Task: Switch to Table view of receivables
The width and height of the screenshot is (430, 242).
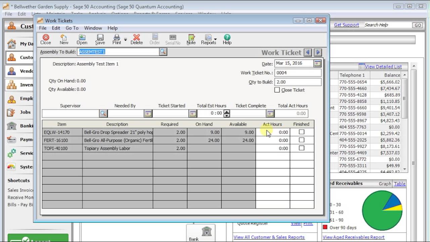Action: [x=400, y=184]
